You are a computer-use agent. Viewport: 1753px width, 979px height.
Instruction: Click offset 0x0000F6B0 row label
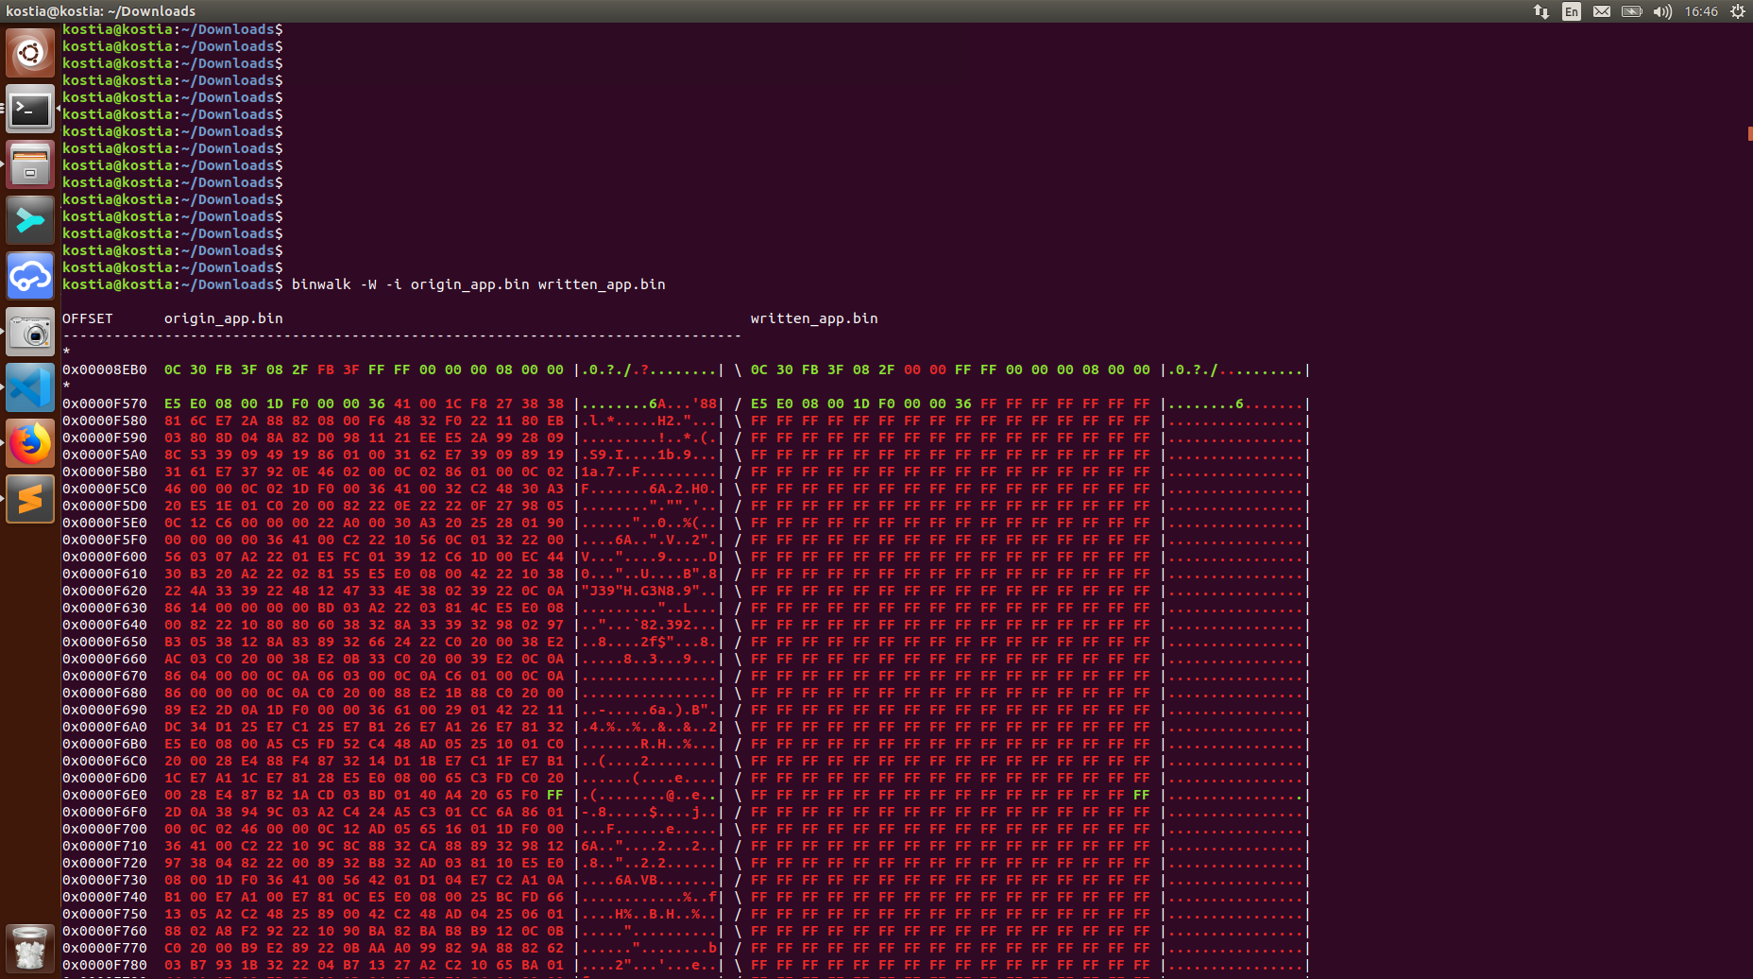(105, 744)
